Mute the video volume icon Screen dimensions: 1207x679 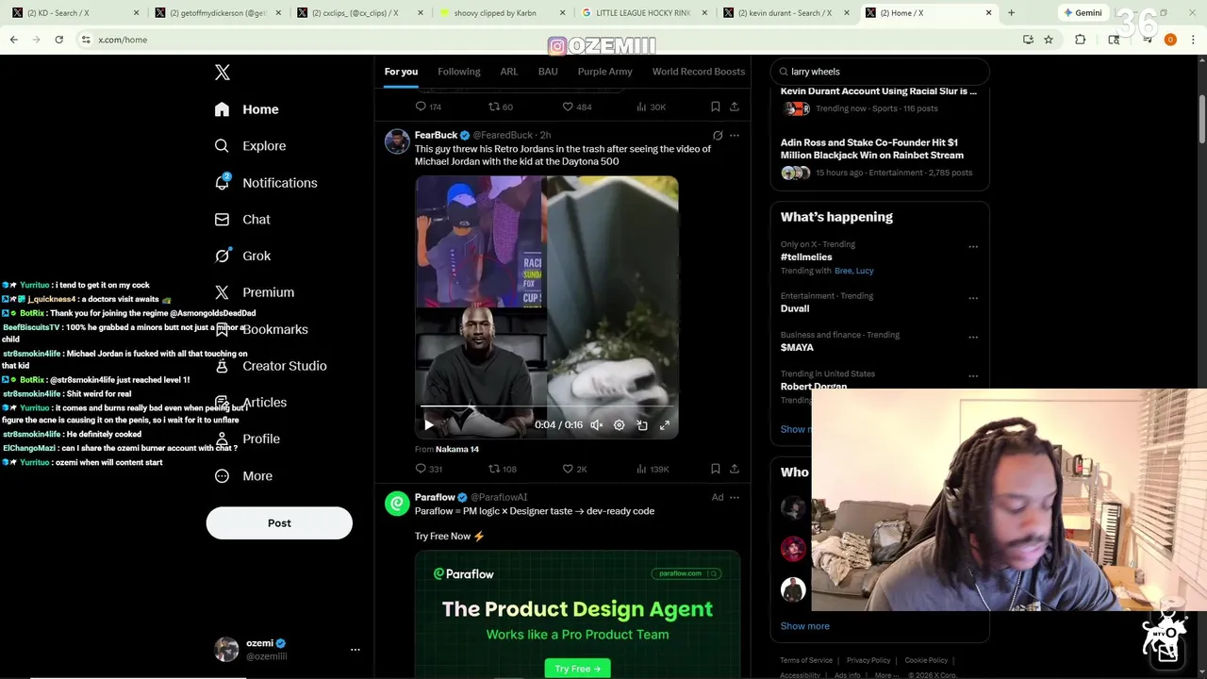(597, 425)
